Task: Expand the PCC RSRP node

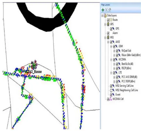Action: pos(114,81)
